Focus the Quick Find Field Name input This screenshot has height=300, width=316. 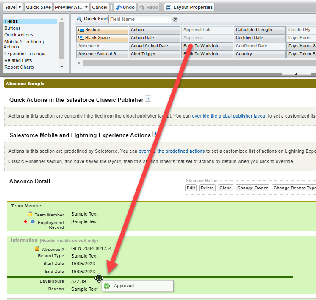[x=140, y=19]
